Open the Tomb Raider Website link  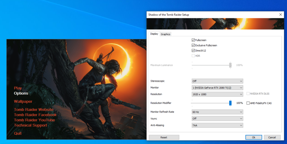click(34, 109)
